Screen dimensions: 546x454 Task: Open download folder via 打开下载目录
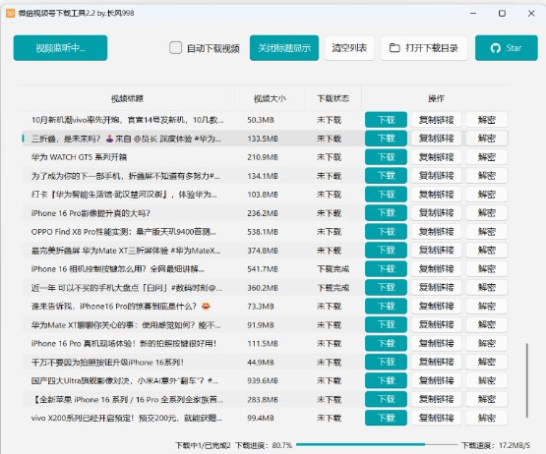pos(424,48)
